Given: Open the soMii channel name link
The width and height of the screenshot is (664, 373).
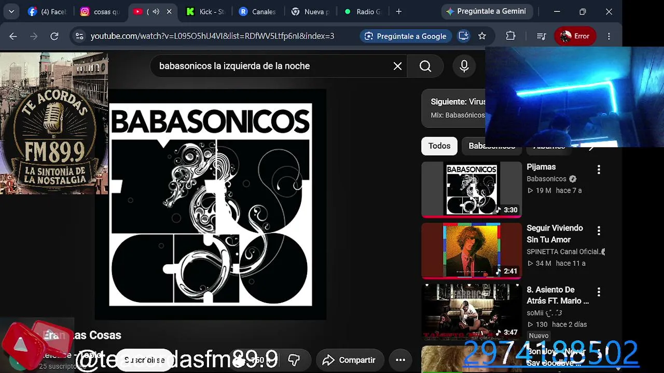Looking at the screenshot, I should tap(544, 313).
